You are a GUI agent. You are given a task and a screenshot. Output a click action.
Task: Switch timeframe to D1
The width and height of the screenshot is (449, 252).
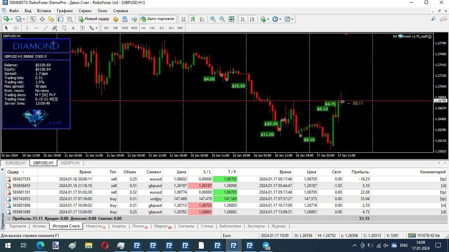[162, 28]
